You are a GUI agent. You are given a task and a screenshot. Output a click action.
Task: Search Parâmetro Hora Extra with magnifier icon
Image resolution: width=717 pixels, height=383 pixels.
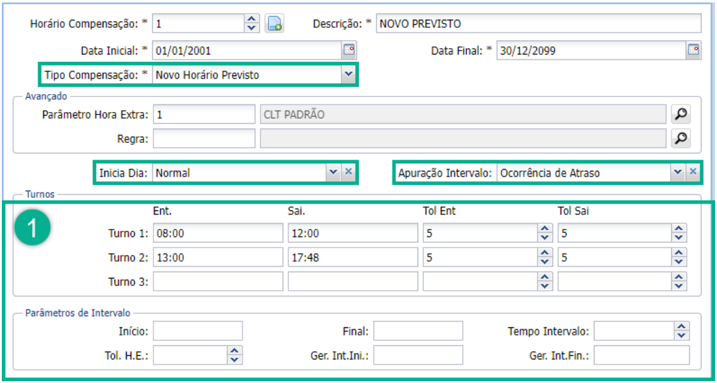click(681, 114)
